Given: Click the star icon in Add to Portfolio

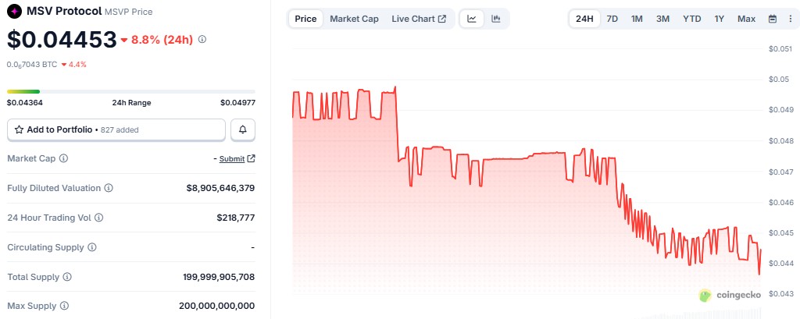Looking at the screenshot, I should click(19, 130).
